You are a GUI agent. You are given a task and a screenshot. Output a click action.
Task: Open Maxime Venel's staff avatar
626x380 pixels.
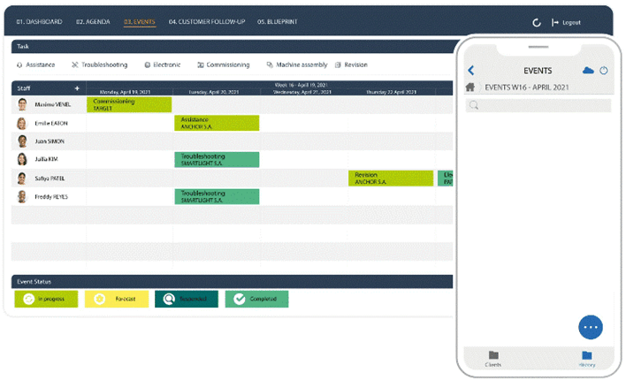22,104
